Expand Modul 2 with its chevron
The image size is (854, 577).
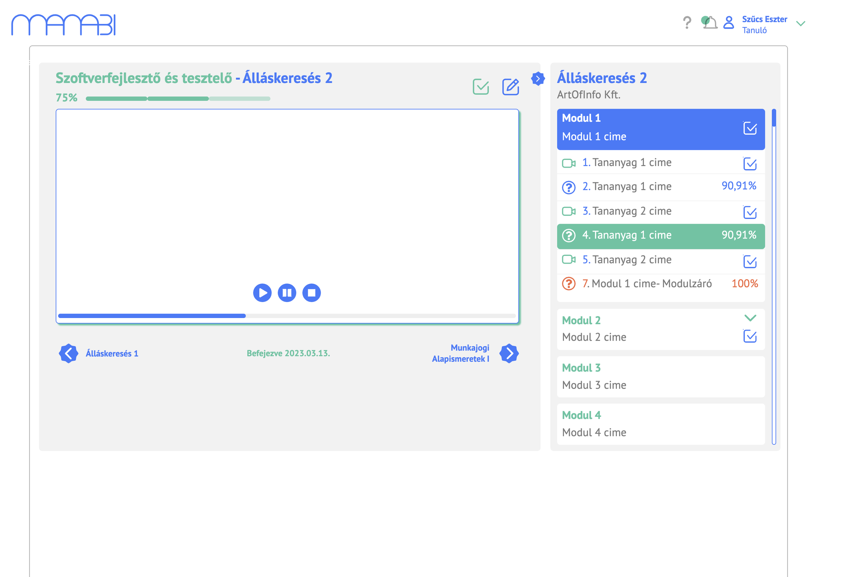pos(750,318)
